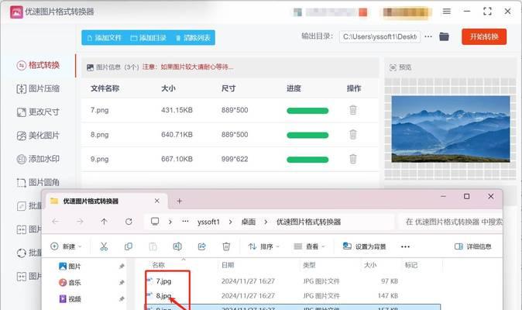Click the 999*622 dimension cell
This screenshot has width=522, height=310.
point(235,159)
